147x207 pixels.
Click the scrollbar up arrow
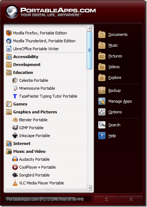click(x=90, y=28)
